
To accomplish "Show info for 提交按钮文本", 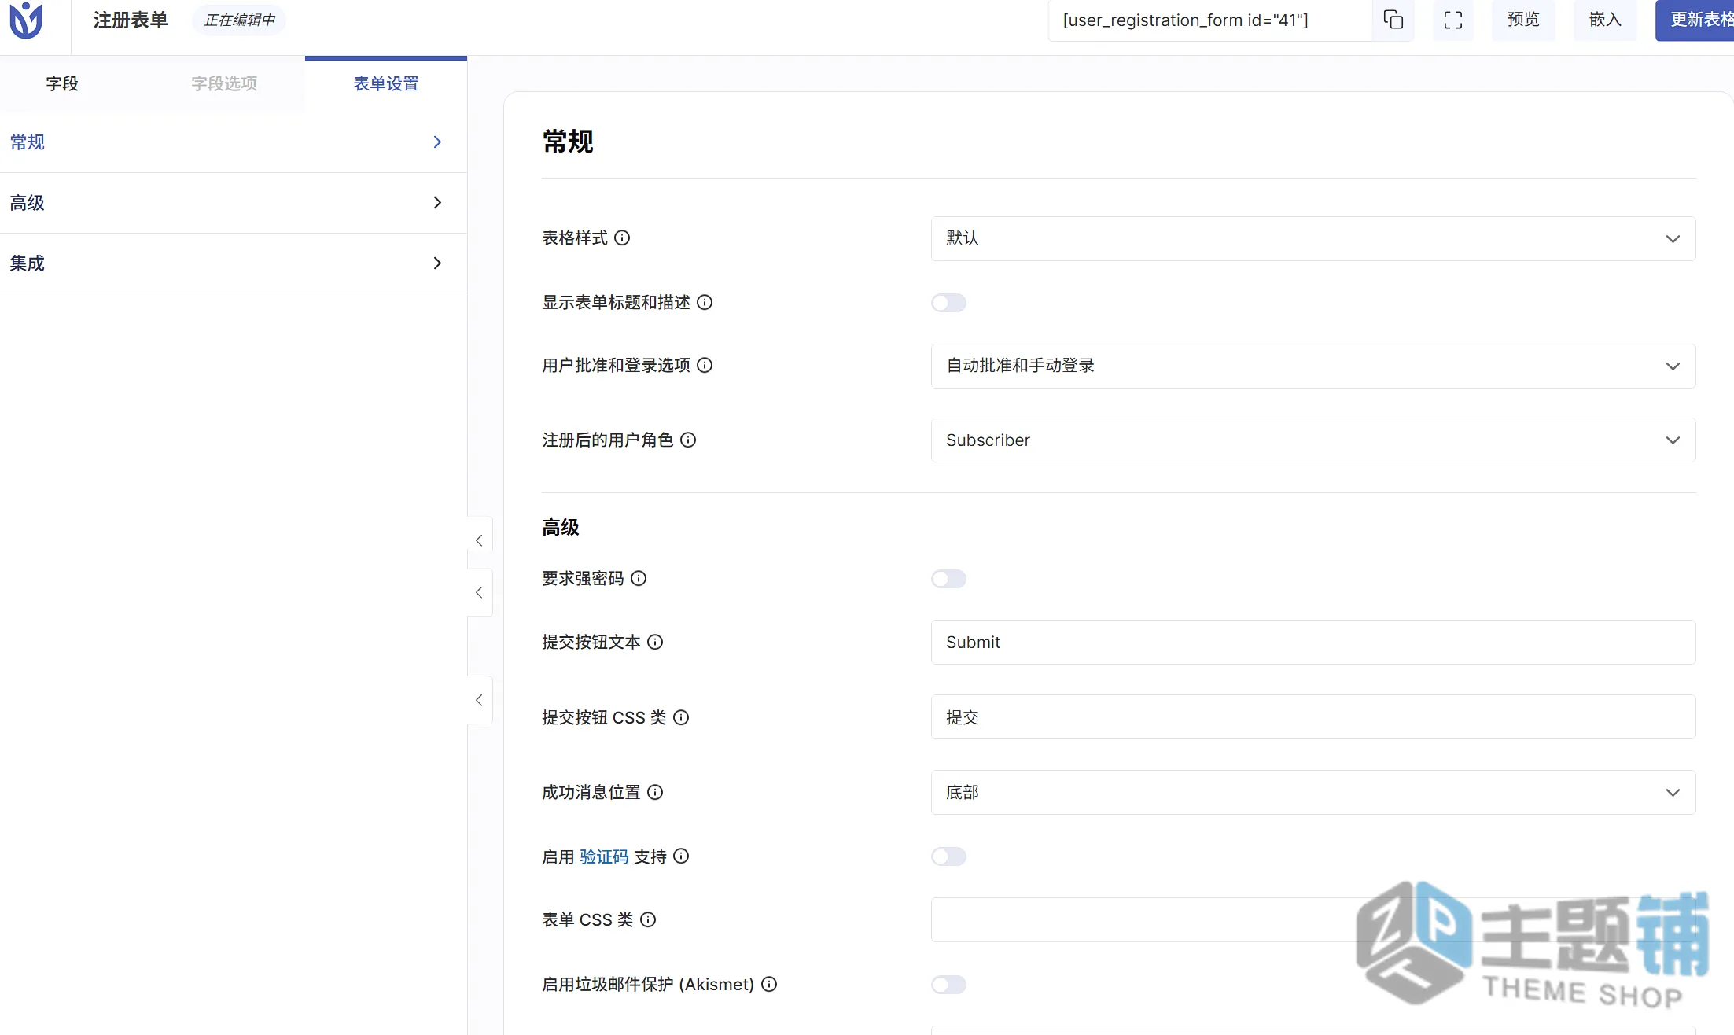I will coord(655,642).
